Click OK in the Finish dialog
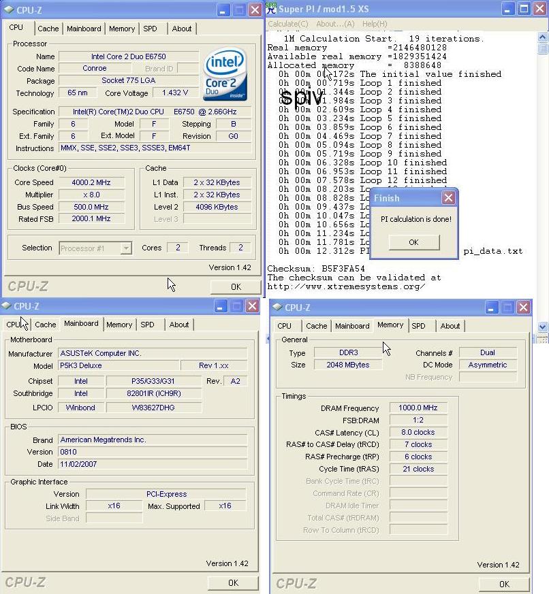Viewport: 549px width, 594px height. tap(414, 242)
